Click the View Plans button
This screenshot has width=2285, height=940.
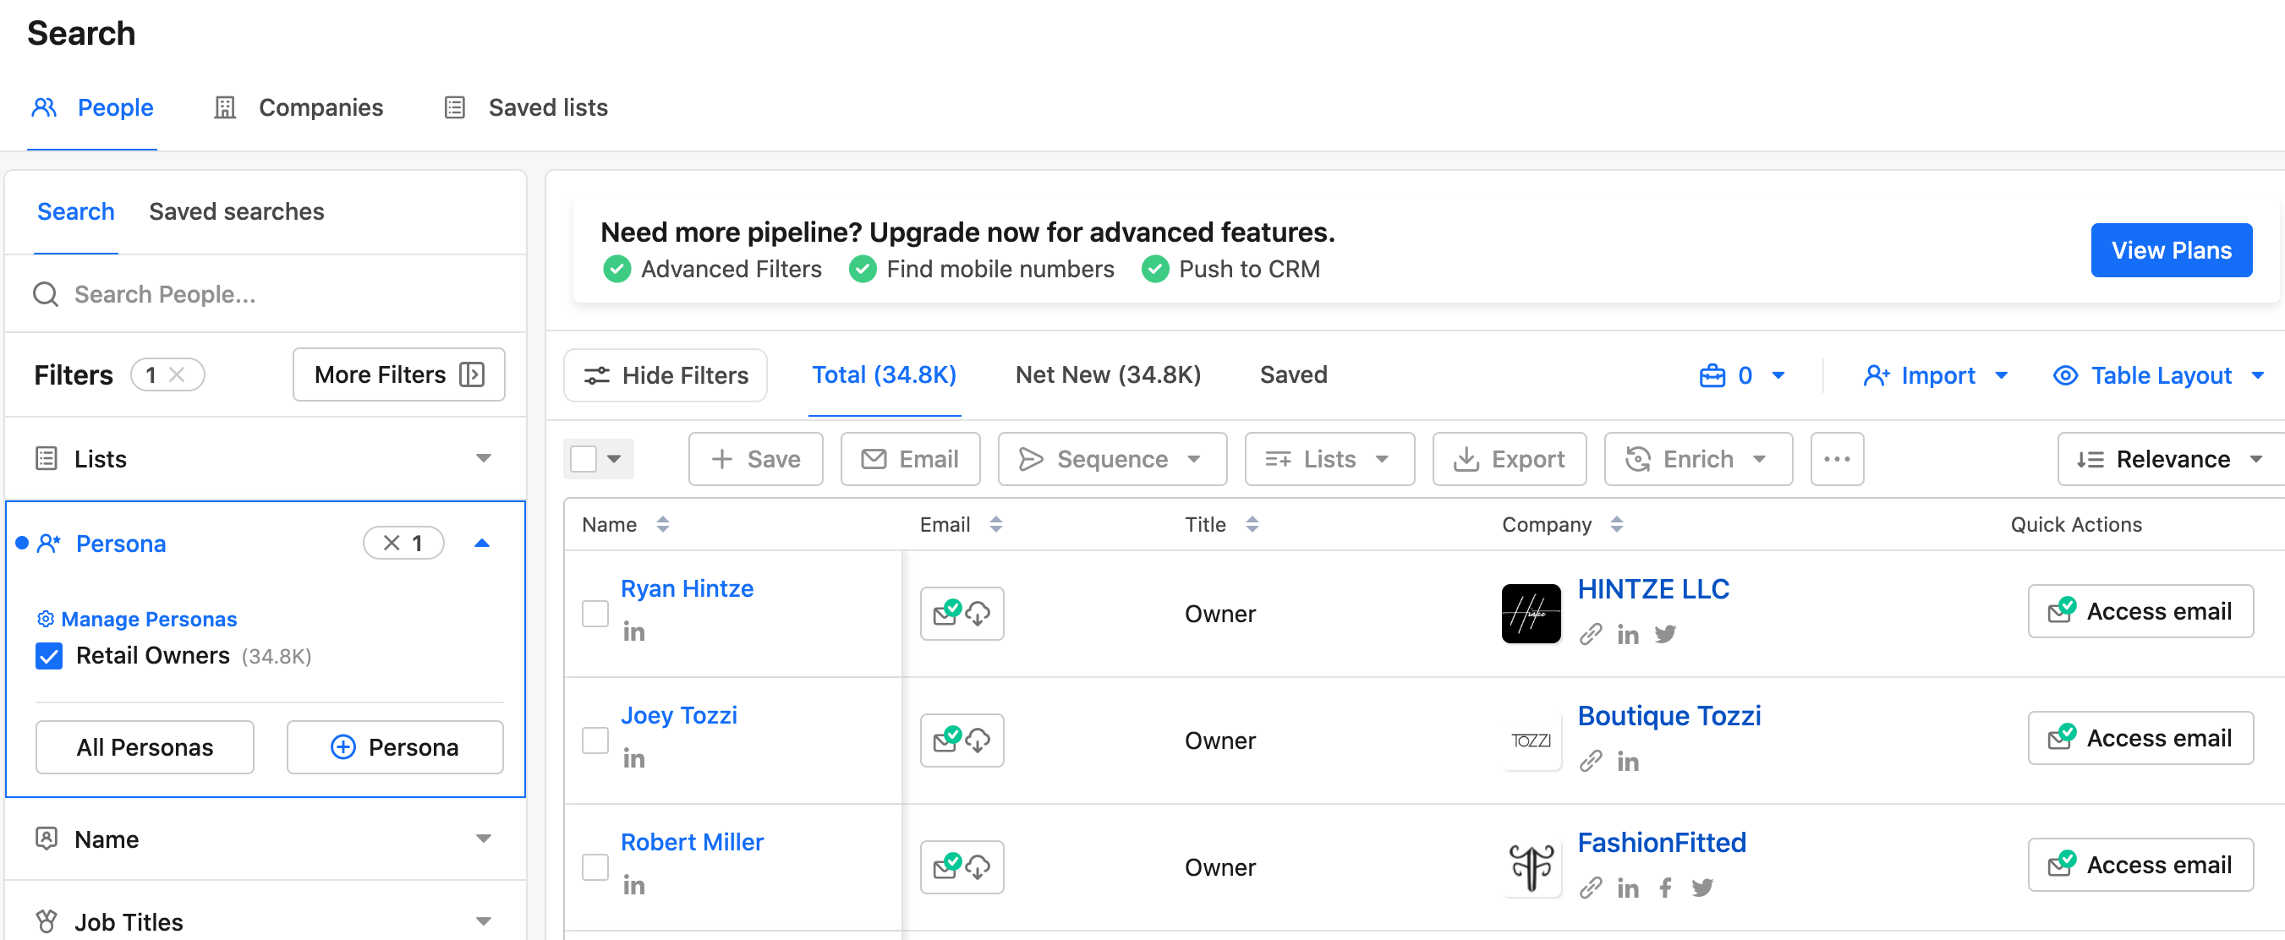[x=2171, y=250]
